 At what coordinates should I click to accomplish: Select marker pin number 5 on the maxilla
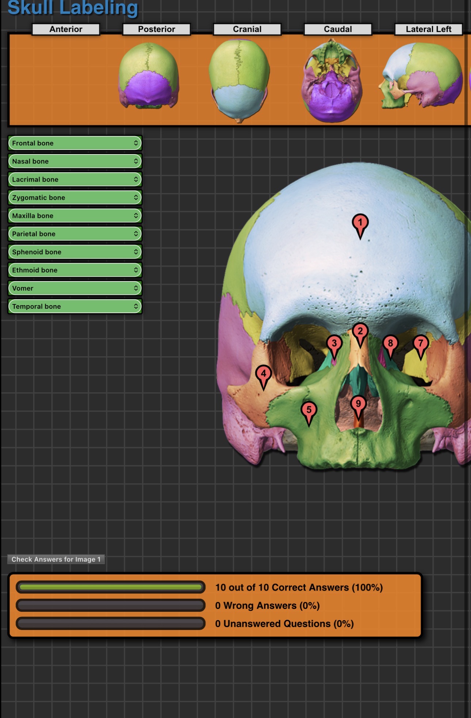point(309,410)
